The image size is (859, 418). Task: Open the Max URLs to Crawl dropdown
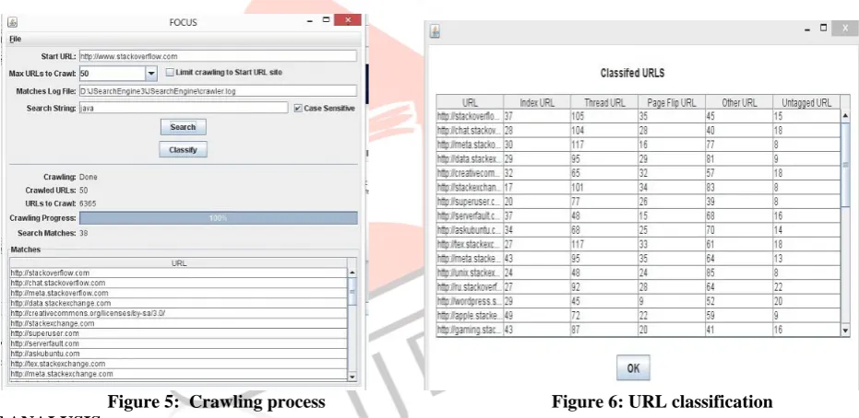point(151,74)
